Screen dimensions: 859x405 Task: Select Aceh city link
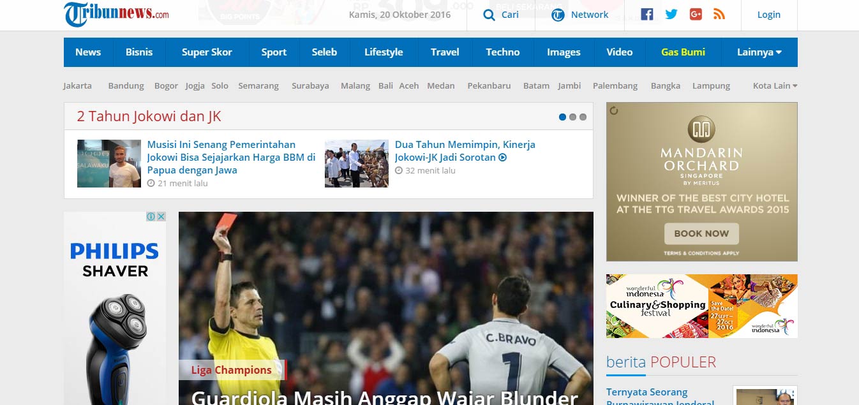(409, 85)
